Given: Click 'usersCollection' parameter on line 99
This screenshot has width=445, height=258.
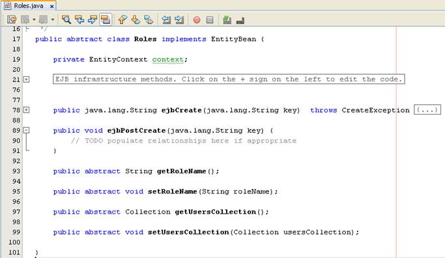Looking at the screenshot, I should click(x=317, y=232).
